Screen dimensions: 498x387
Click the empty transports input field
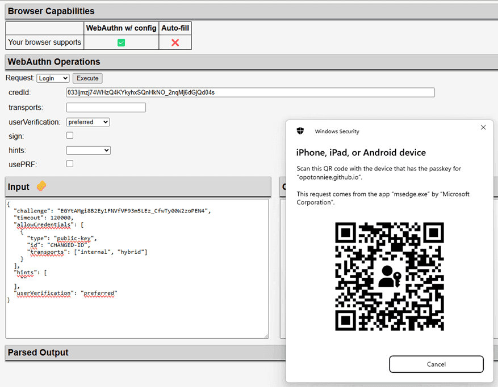point(106,108)
